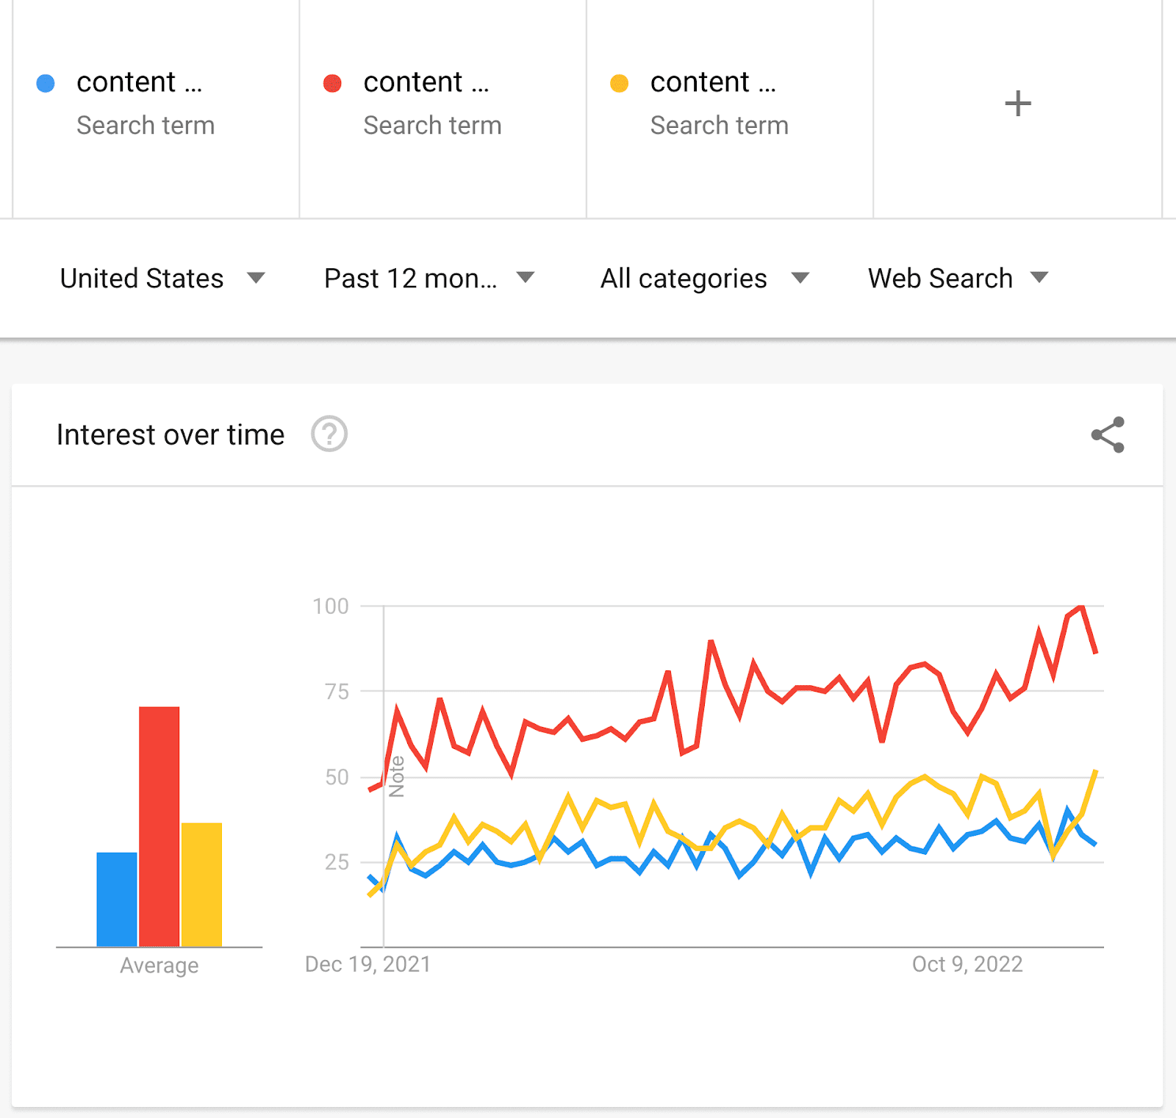Expand the United States region dropdown
This screenshot has width=1176, height=1118.
(x=162, y=279)
